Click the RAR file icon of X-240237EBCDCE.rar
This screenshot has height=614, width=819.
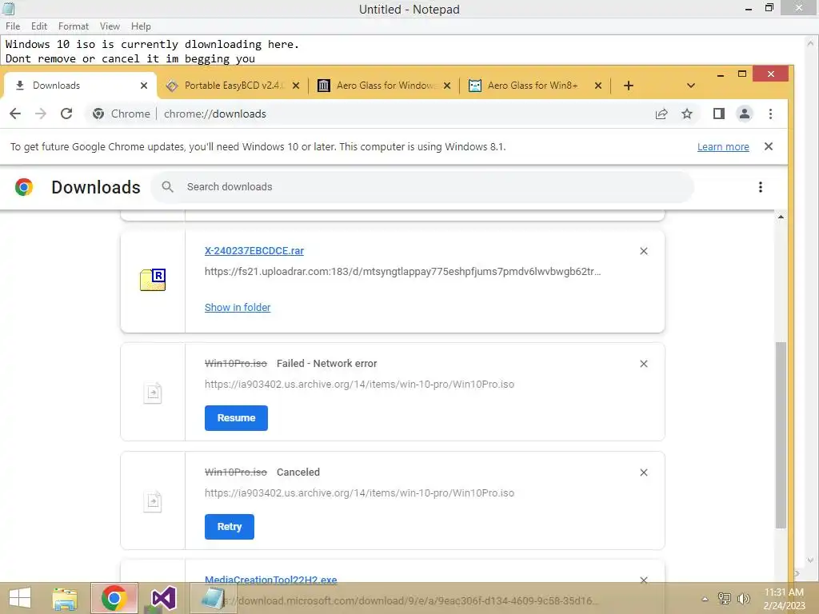[153, 280]
